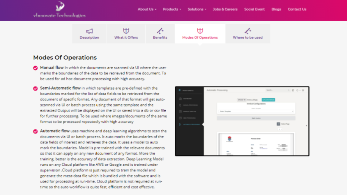This screenshot has width=347, height=195.
Task: Go to Jobs & Careers page
Action: point(225,9)
